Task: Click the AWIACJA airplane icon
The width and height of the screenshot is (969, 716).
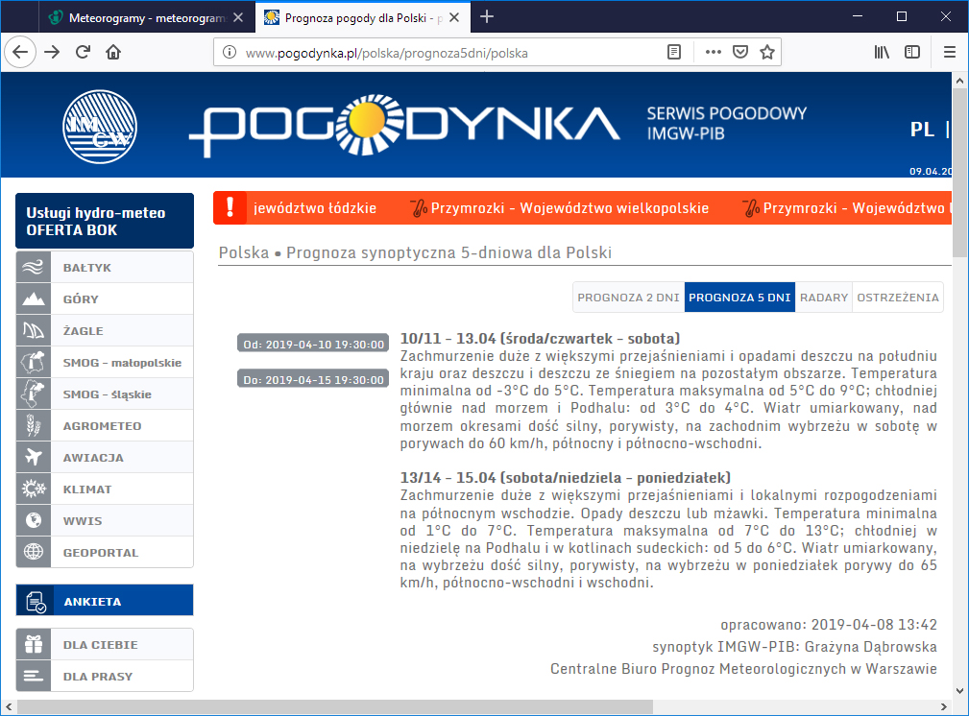Action: tap(33, 457)
